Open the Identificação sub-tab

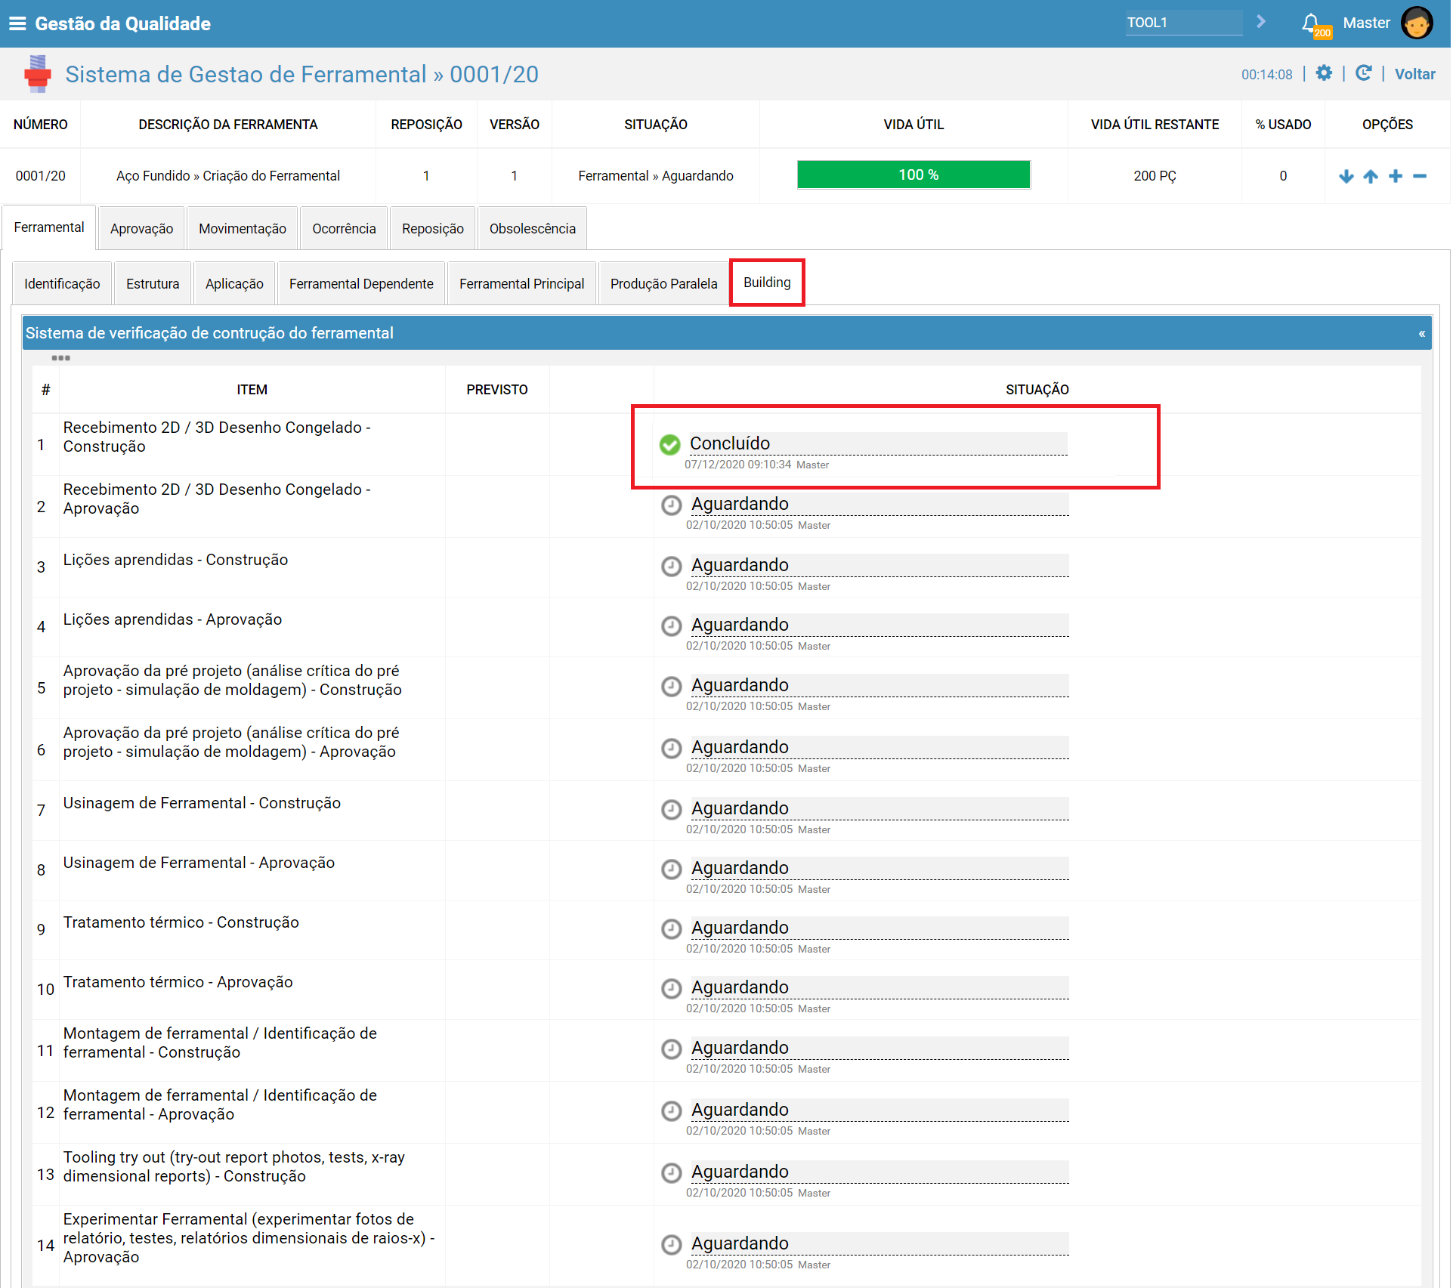(x=62, y=284)
